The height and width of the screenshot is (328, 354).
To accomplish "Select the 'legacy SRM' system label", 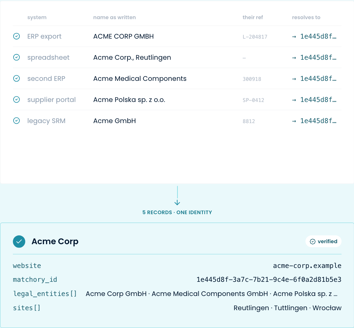I will (x=46, y=121).
